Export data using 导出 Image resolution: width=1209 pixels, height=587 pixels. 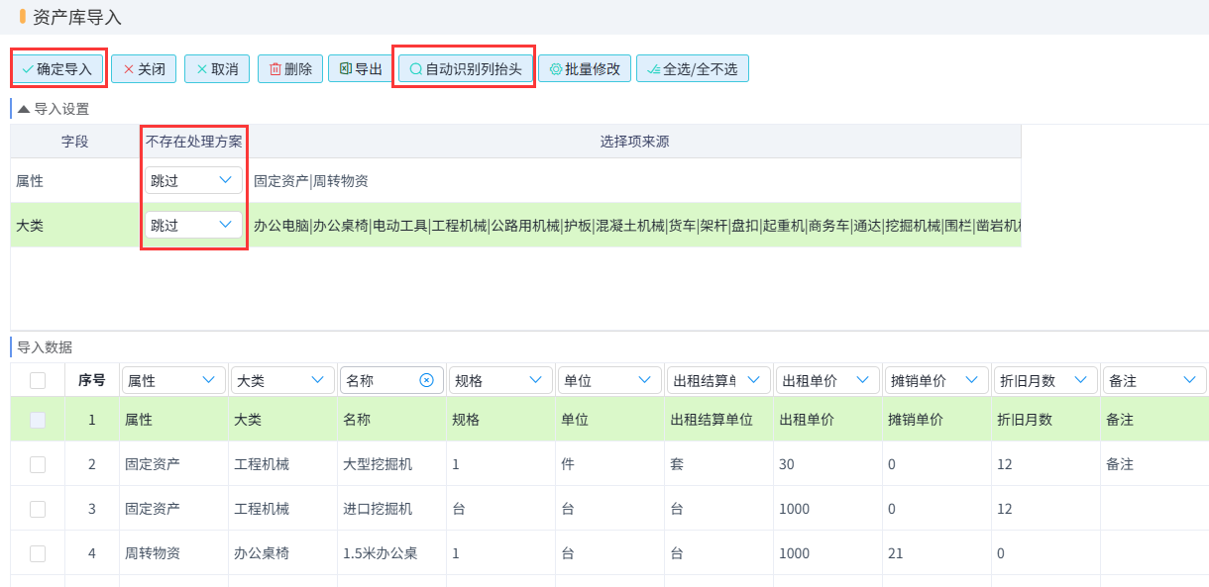click(361, 68)
